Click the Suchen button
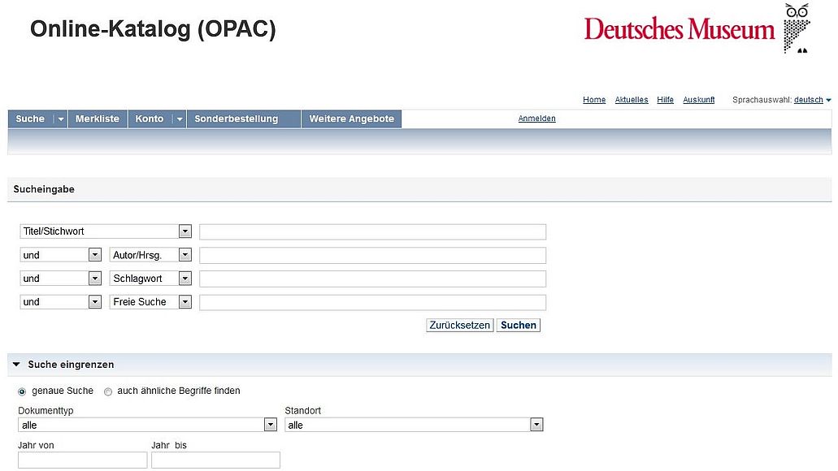Screen dimensions: 838x471 coord(518,325)
